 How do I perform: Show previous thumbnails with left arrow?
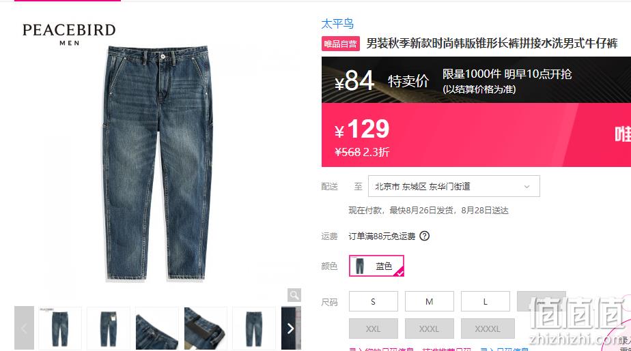tap(24, 328)
